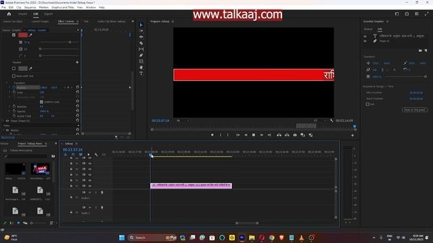Pick fill color with the eyedropper
433x243 pixels.
30,35
